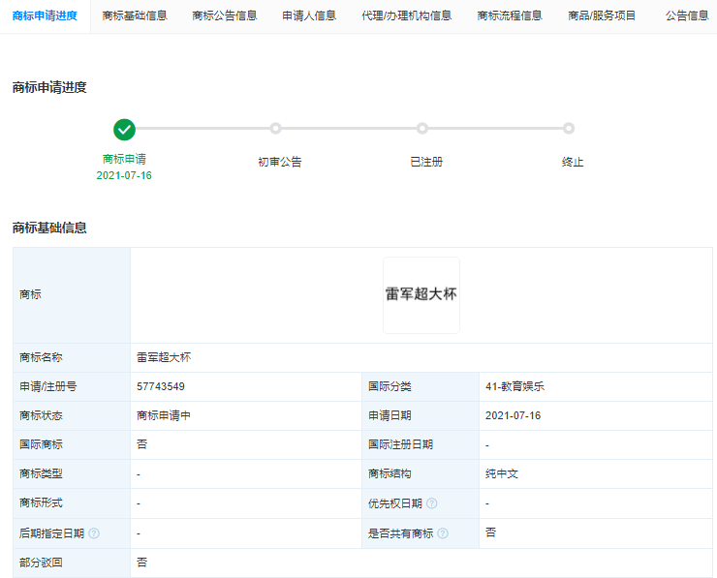The width and height of the screenshot is (717, 578).
Task: Click the 已注册 progress step circle
Action: pos(422,129)
